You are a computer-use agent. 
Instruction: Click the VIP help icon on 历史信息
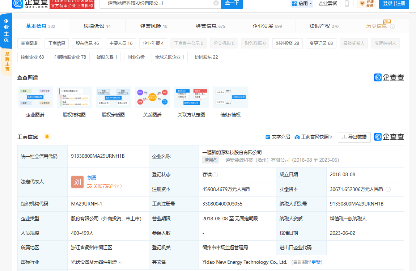[392, 26]
